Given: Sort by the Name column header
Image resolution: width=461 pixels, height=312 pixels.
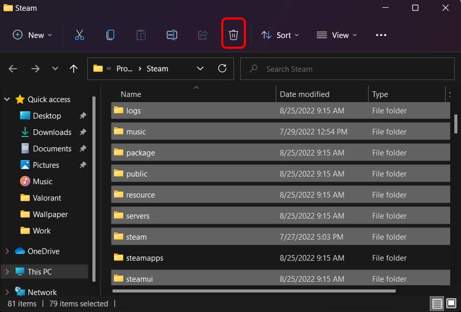Looking at the screenshot, I should click(x=131, y=94).
